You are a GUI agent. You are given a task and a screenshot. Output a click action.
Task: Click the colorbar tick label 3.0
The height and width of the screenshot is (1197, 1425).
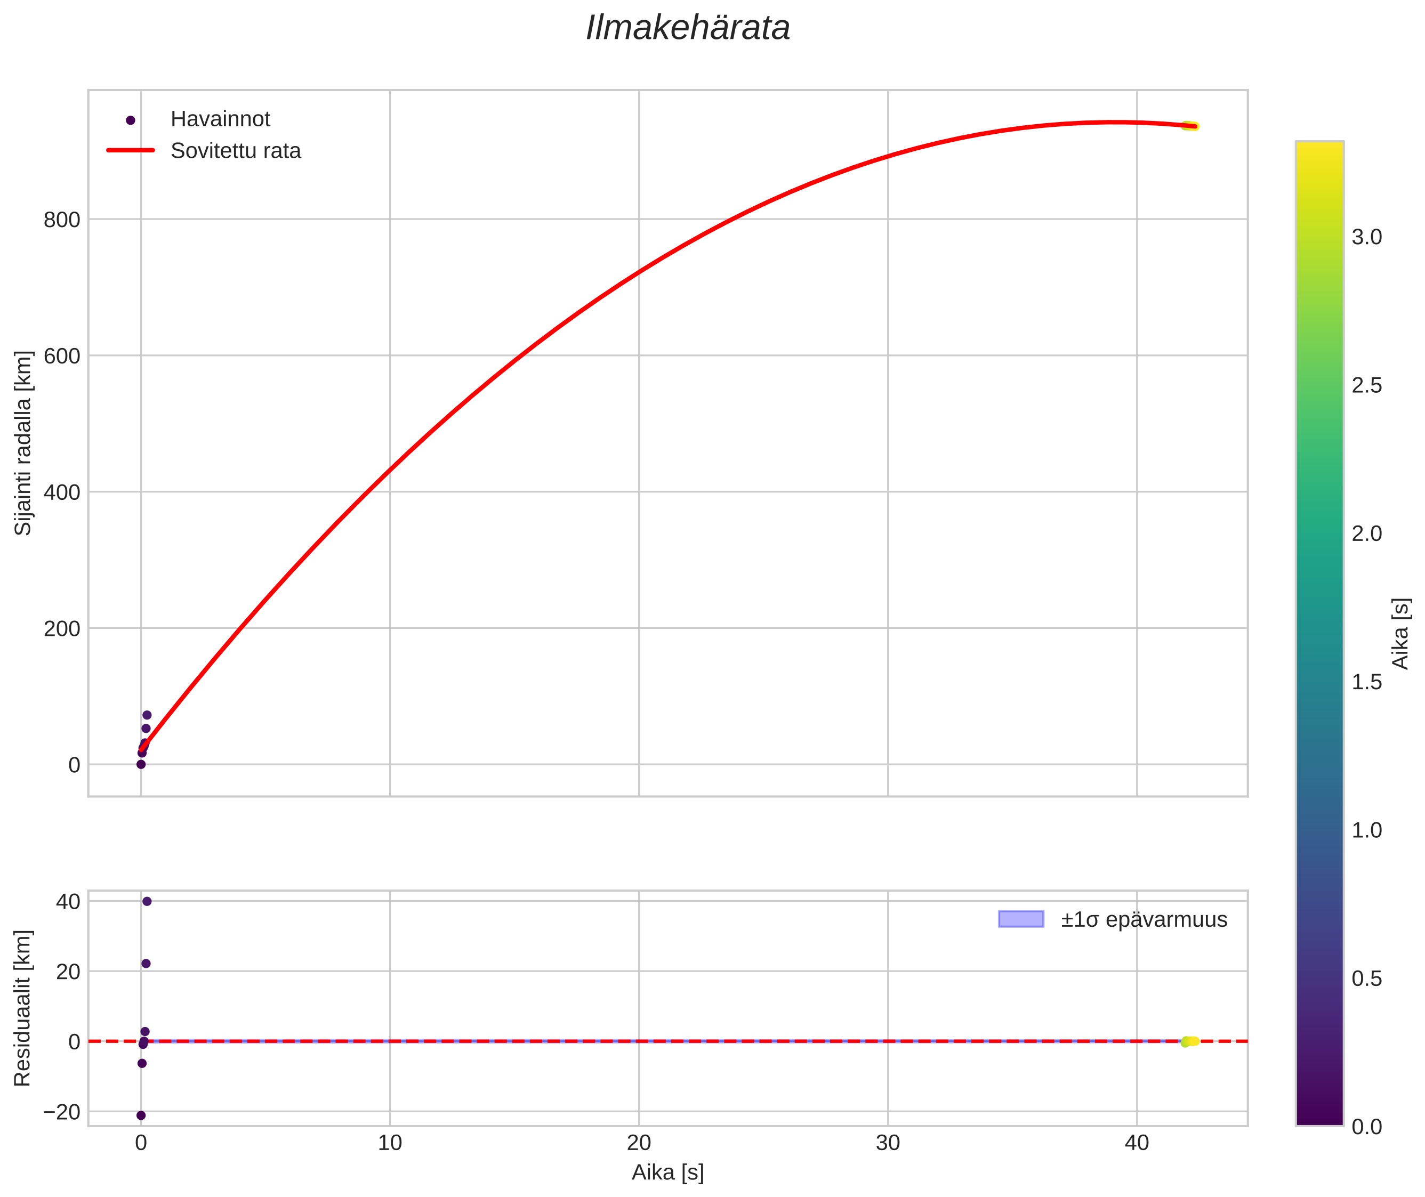[x=1366, y=238]
